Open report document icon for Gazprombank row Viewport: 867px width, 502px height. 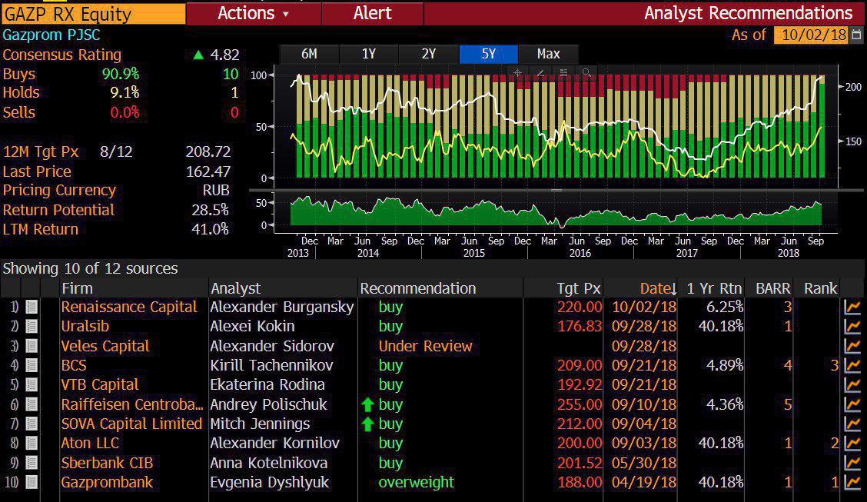click(32, 483)
